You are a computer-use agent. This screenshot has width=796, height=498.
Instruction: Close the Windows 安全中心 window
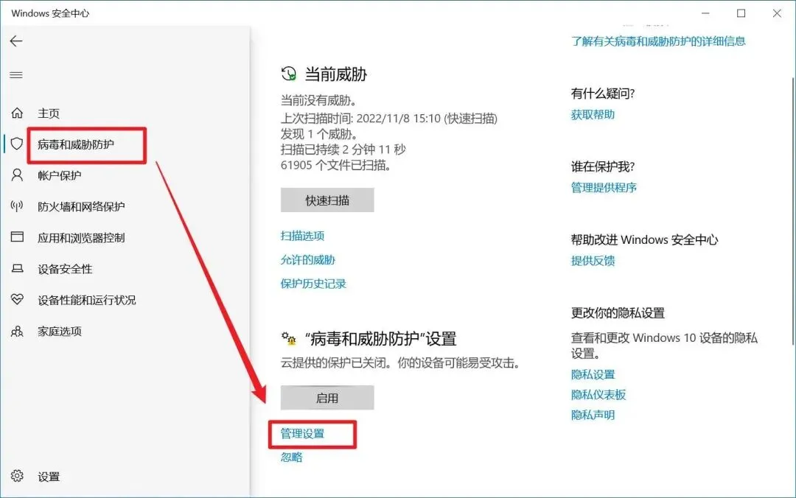click(777, 13)
